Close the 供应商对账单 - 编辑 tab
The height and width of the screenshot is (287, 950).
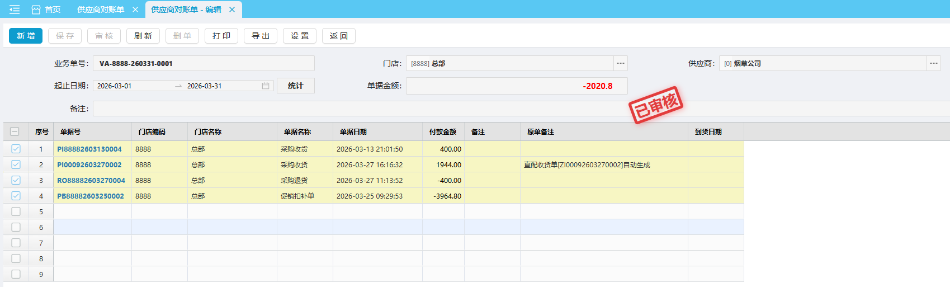(232, 10)
